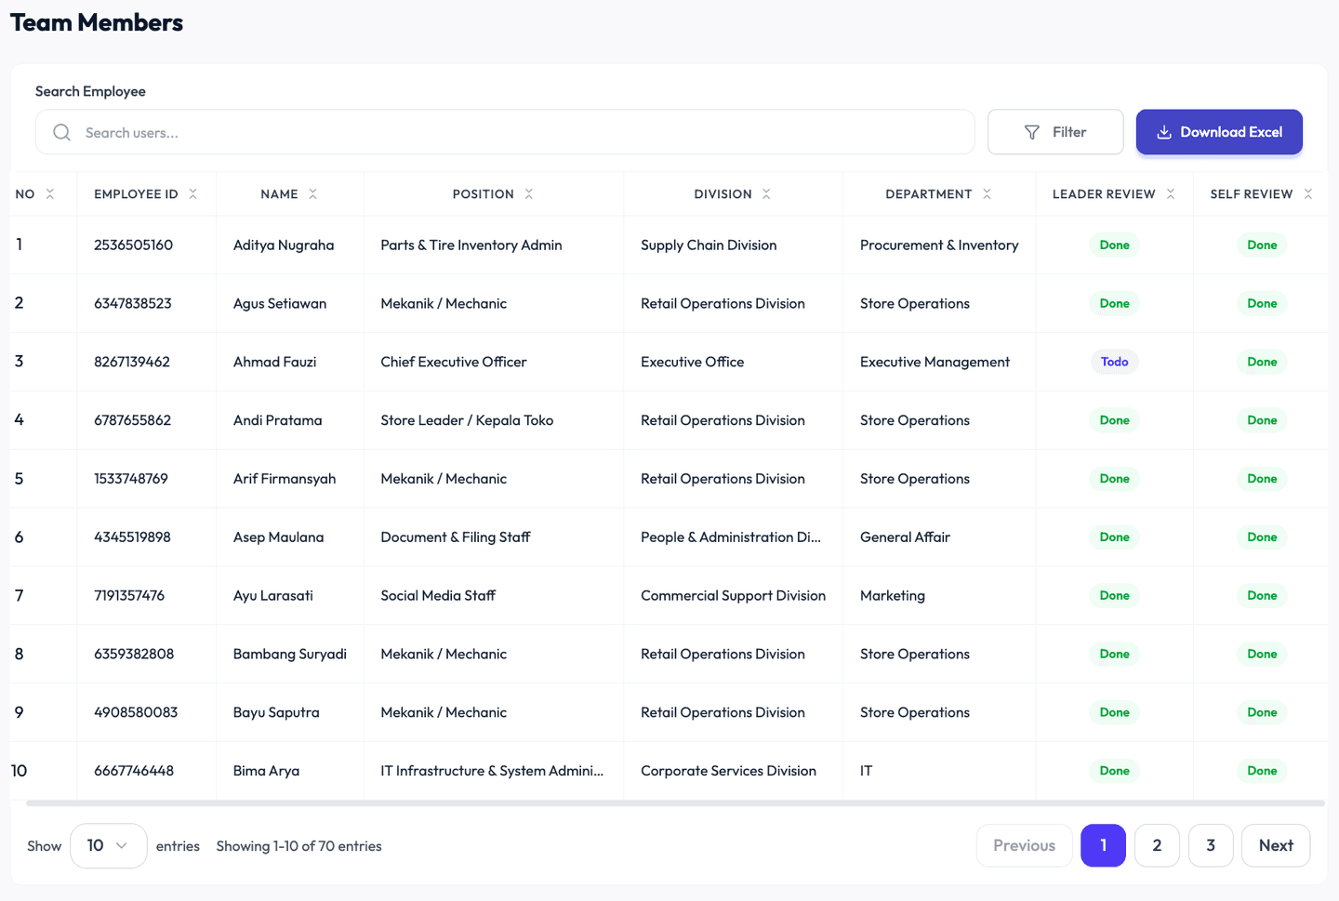The image size is (1339, 901).
Task: Click employee ID 8267139462
Action: (132, 362)
